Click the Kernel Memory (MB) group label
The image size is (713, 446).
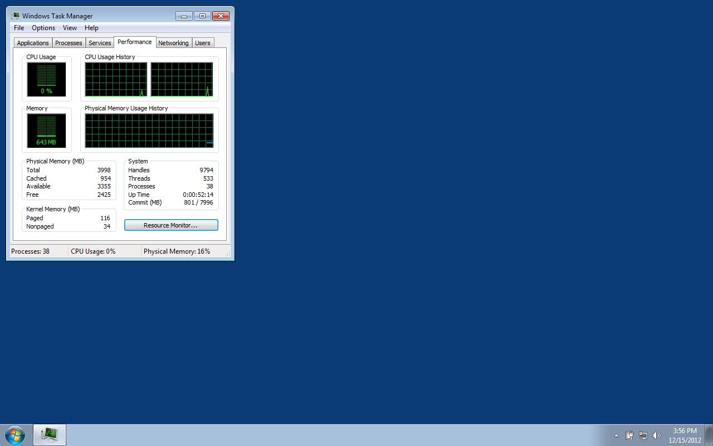point(53,209)
